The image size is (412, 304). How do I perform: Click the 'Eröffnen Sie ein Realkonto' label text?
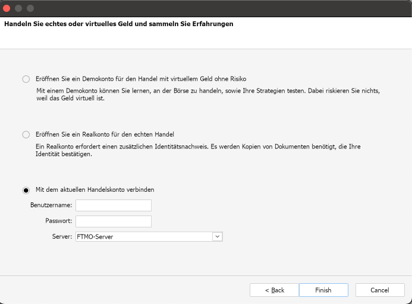click(105, 135)
